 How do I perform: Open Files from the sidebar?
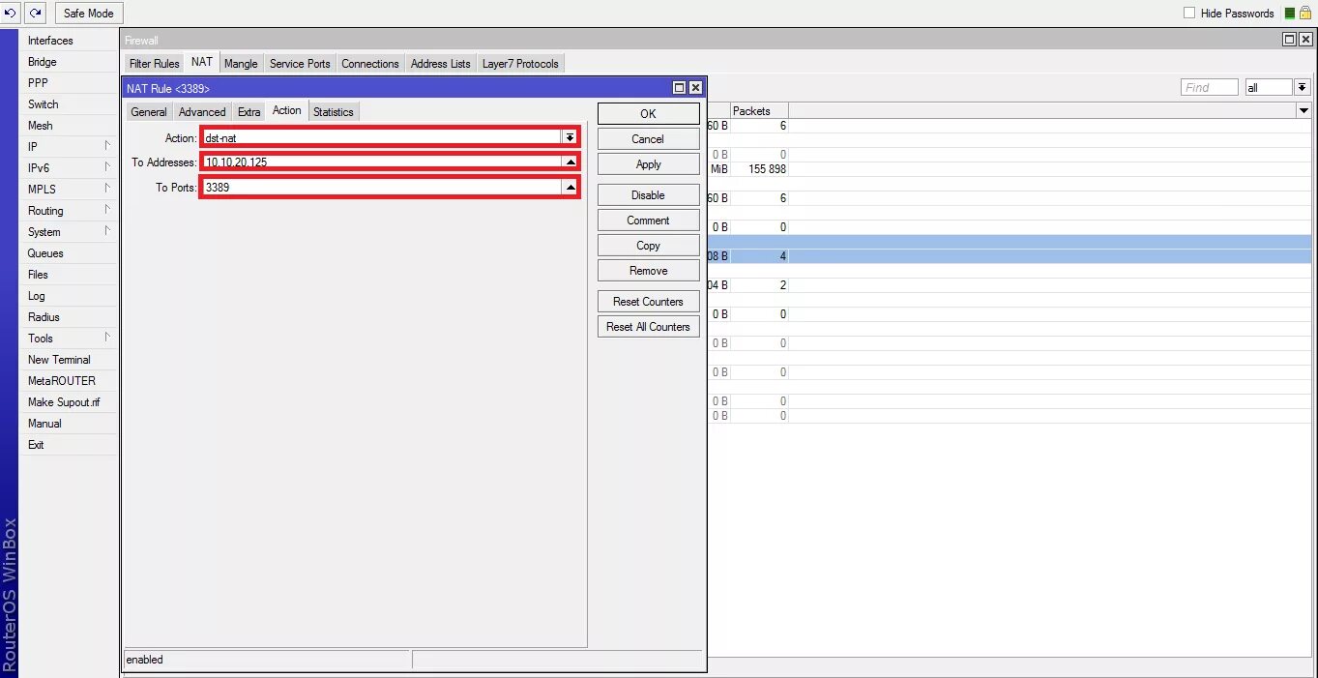coord(68,275)
